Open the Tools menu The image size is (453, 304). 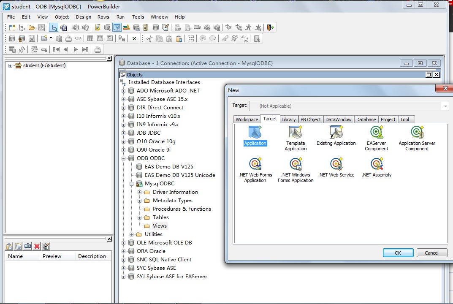coord(138,17)
